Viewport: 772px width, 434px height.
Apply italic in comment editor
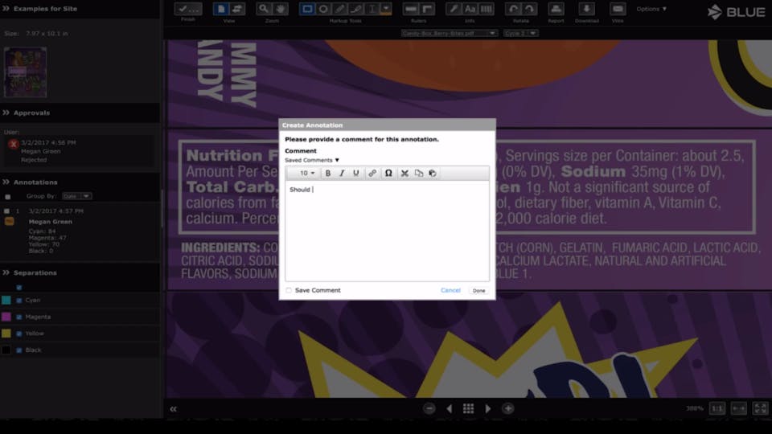(x=342, y=174)
